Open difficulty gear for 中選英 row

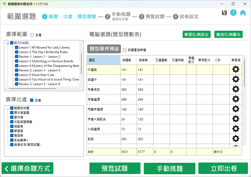236,70
